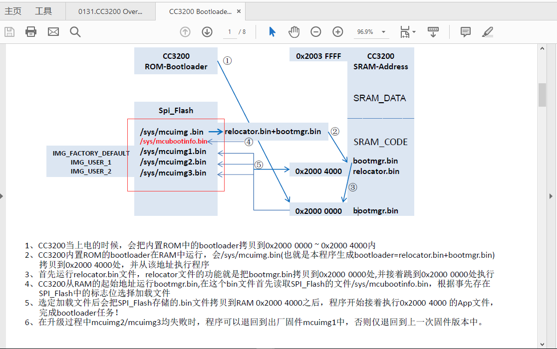Click the vertical scrollbar down arrow
557x349 pixels.
pyautogui.click(x=542, y=344)
